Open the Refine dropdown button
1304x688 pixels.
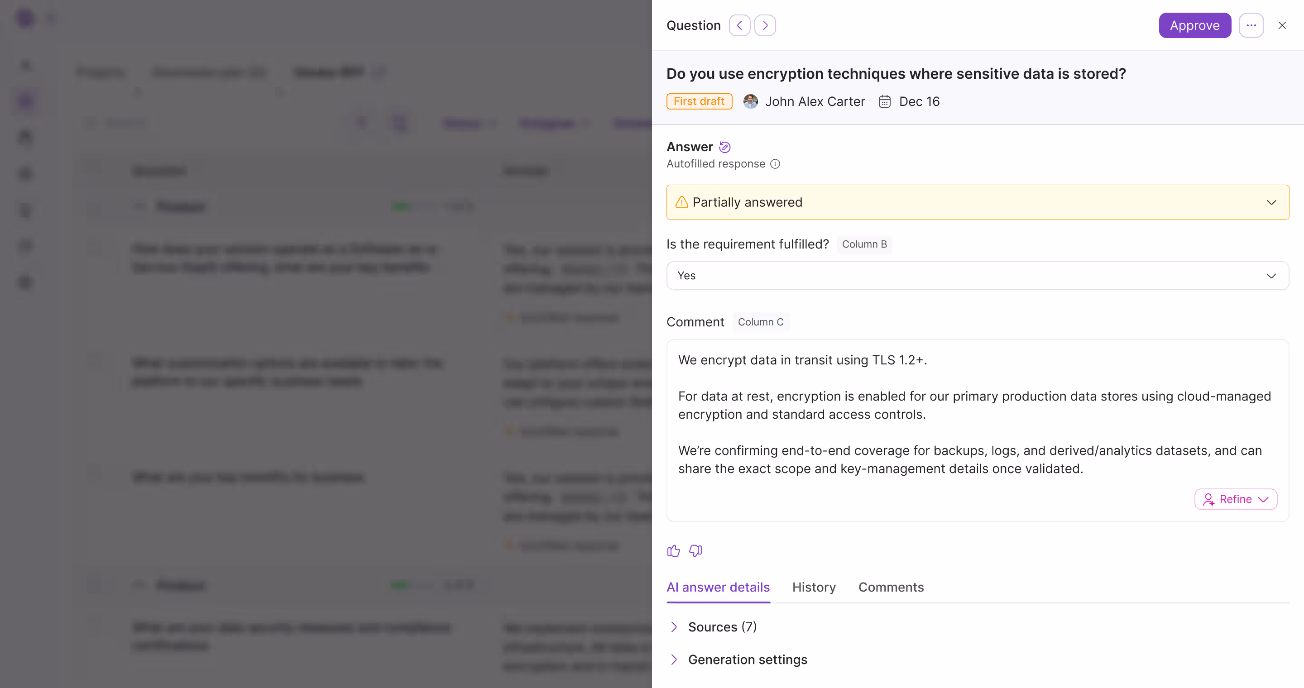click(x=1235, y=499)
